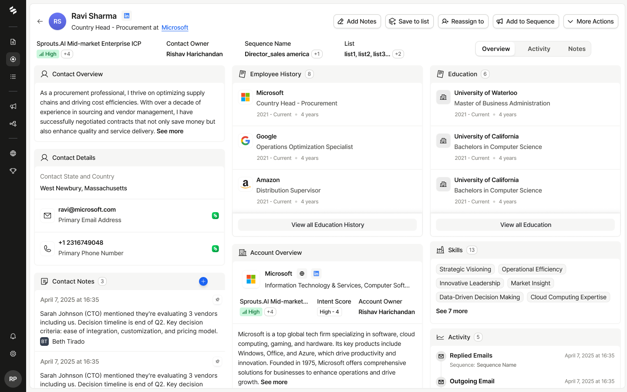
Task: Open Microsoft LinkedIn icon in Account Overview
Action: 317,274
